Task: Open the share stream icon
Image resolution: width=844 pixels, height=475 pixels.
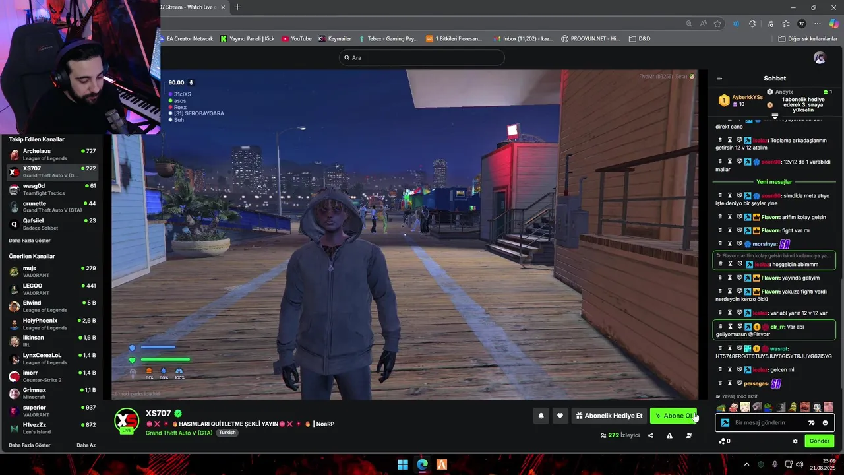Action: point(651,435)
